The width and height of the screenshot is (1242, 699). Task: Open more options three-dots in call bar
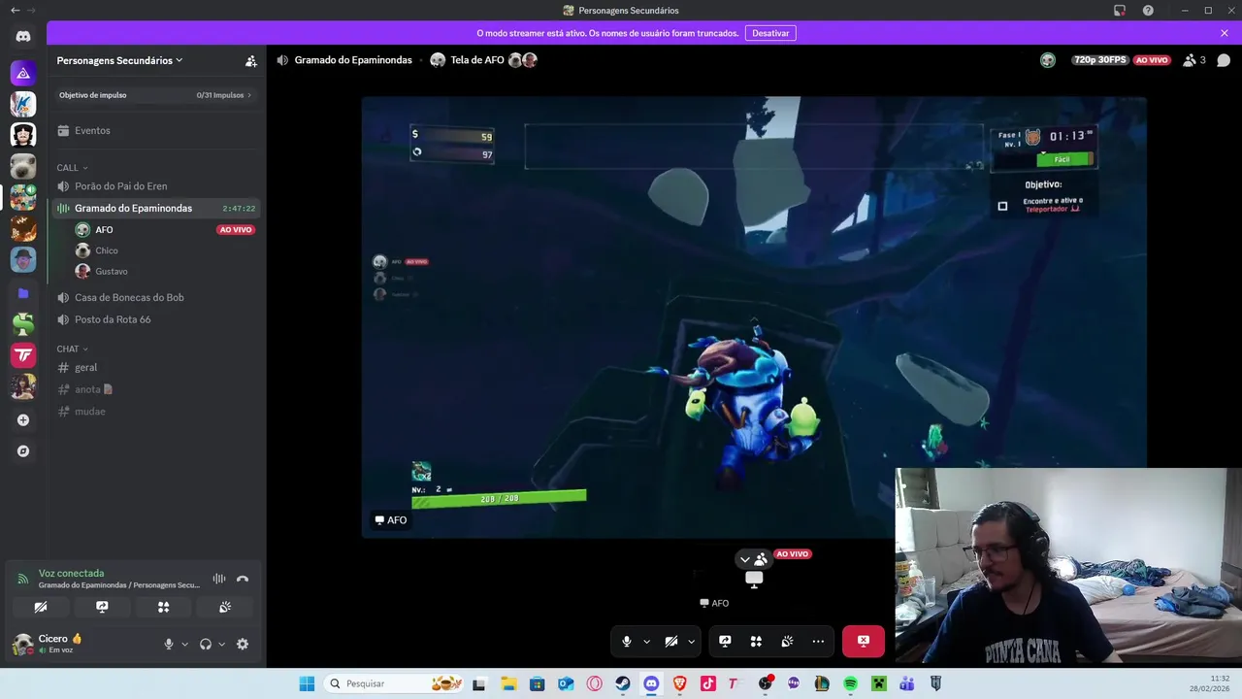[818, 641]
